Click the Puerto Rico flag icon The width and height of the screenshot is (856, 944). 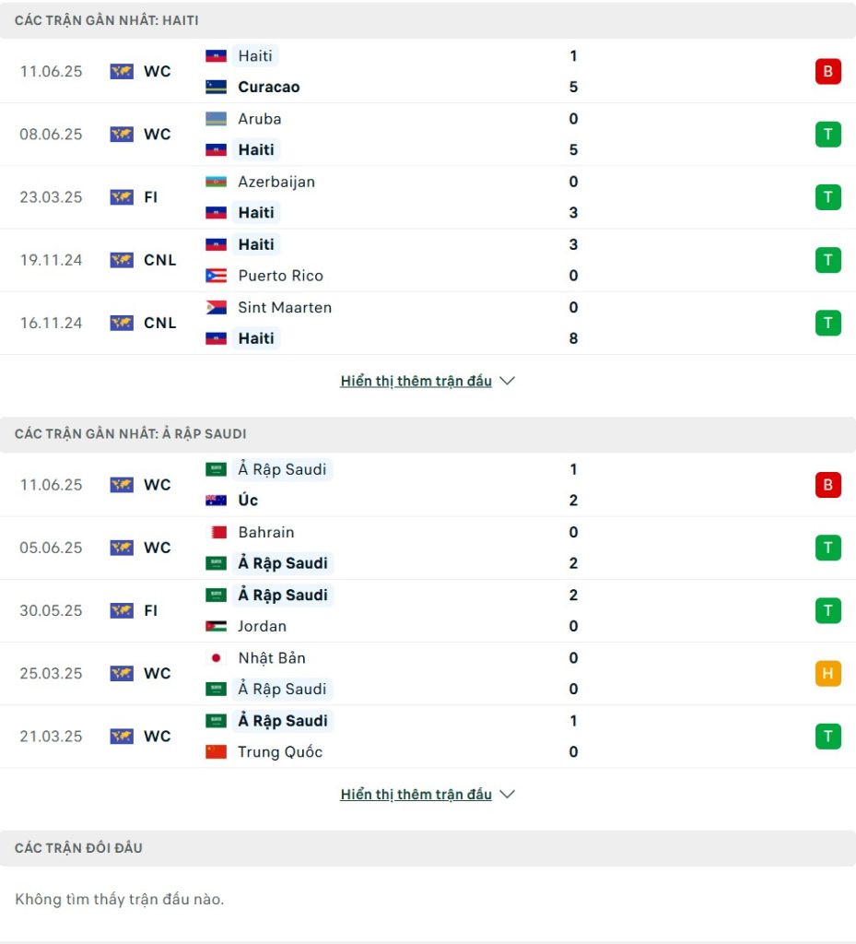(x=216, y=276)
